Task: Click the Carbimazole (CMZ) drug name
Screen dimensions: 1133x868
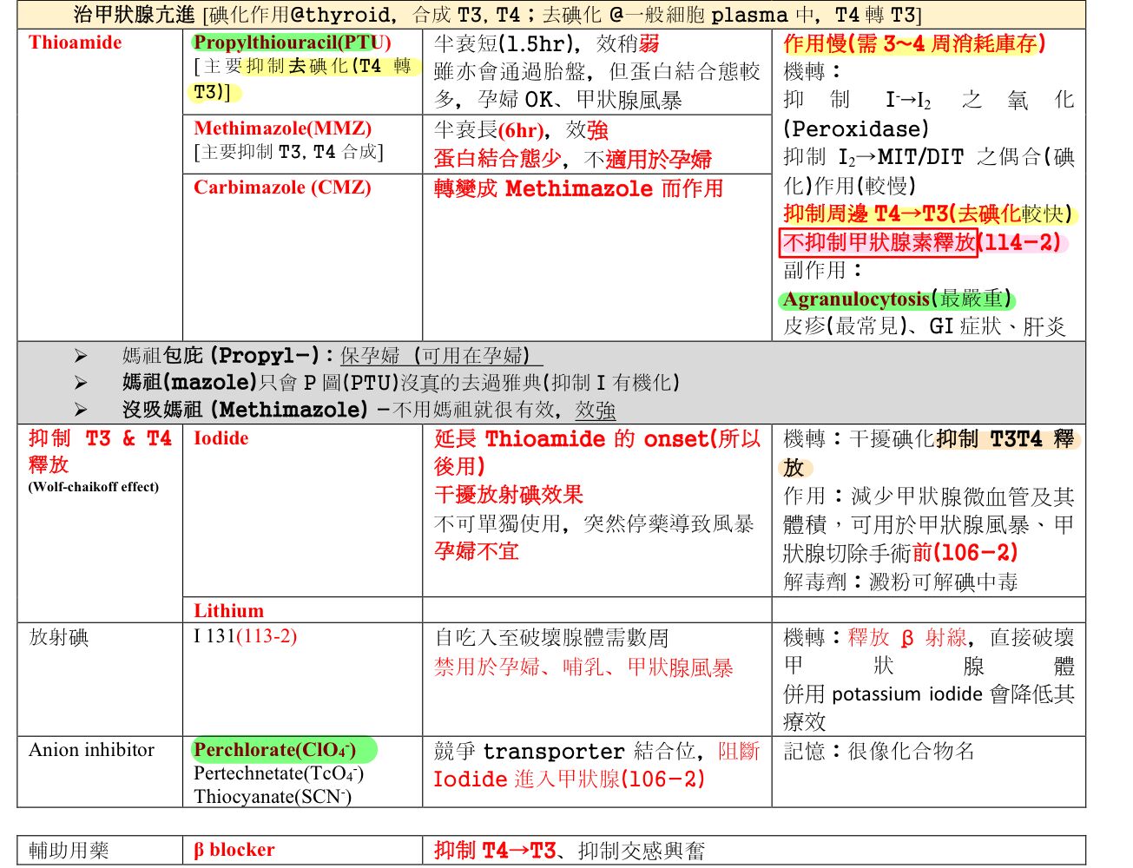Action: (x=282, y=187)
